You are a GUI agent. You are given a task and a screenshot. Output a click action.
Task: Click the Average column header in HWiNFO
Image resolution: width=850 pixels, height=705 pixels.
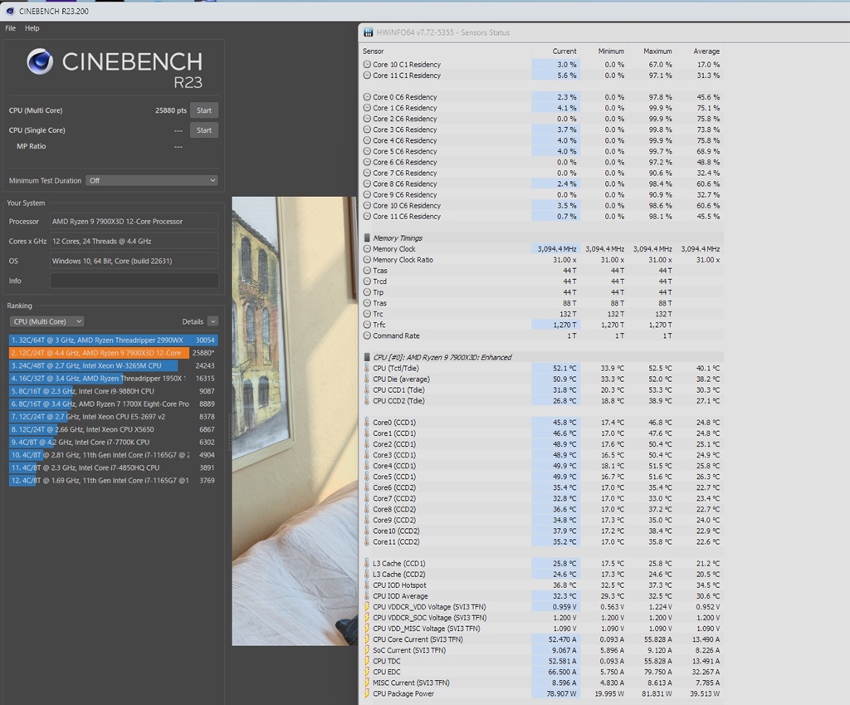click(x=706, y=51)
